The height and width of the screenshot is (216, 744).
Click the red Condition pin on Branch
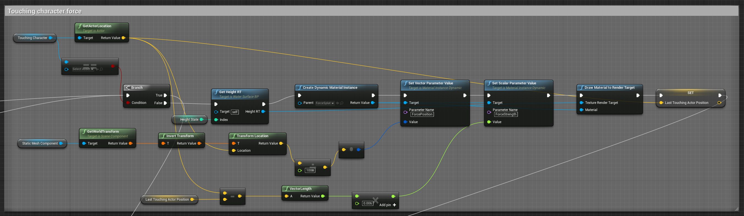[128, 103]
